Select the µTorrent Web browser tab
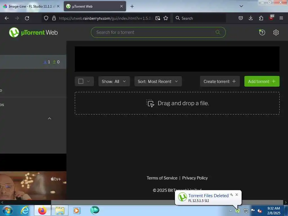Screen dimensions: 288x216 [95, 6]
